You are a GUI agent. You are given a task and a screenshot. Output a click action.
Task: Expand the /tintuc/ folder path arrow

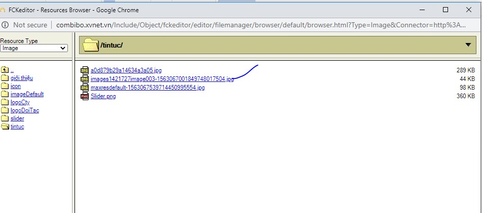[x=468, y=45]
